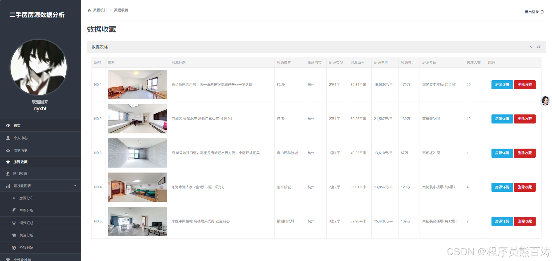Click 删除收藏 for listing NO:1

point(525,85)
